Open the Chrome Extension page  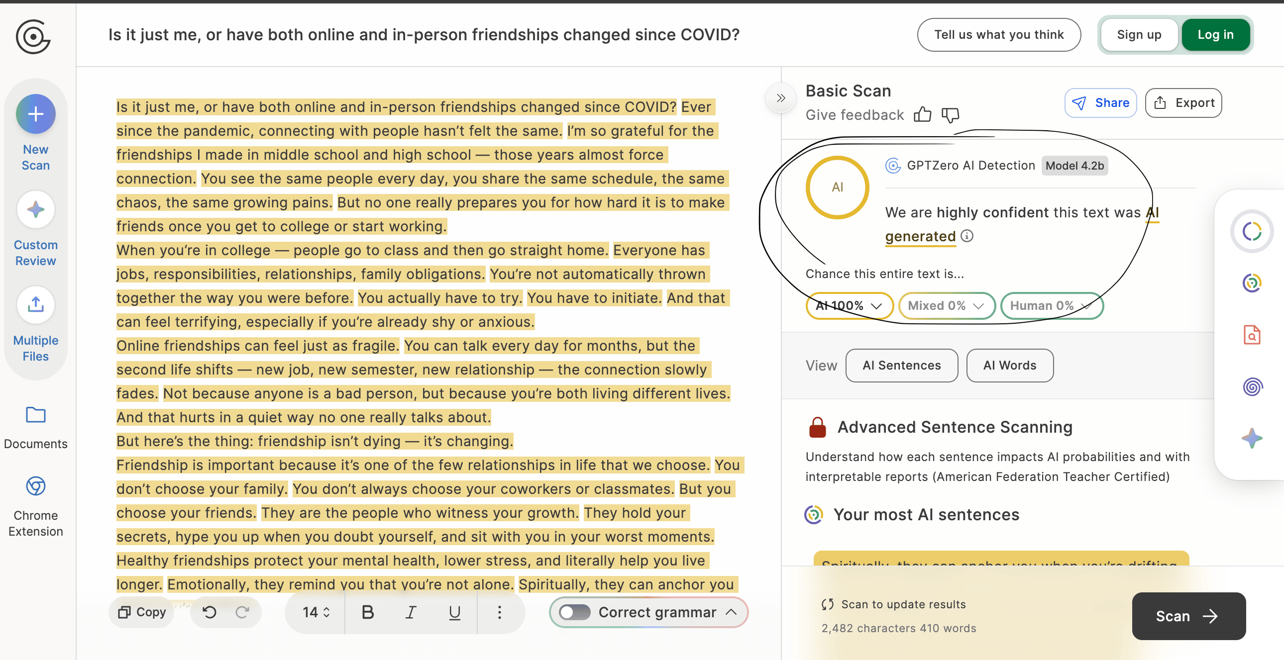[35, 486]
